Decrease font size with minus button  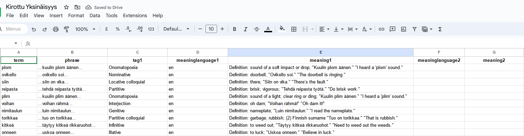[x=200, y=29]
